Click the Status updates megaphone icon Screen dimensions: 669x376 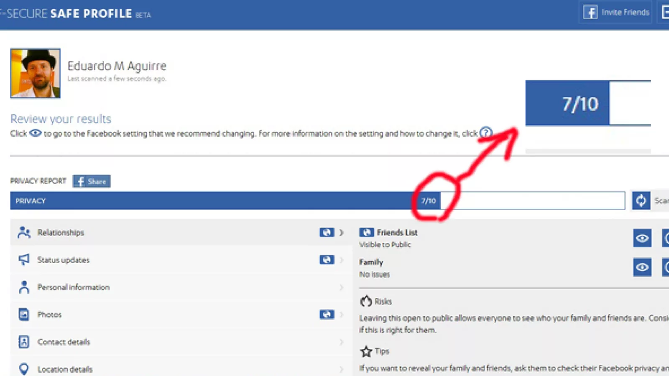tap(24, 260)
